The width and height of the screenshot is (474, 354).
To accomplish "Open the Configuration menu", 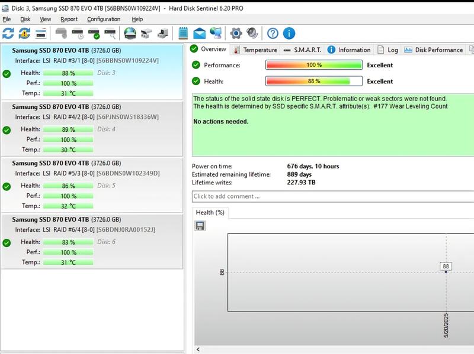I will click(x=104, y=20).
